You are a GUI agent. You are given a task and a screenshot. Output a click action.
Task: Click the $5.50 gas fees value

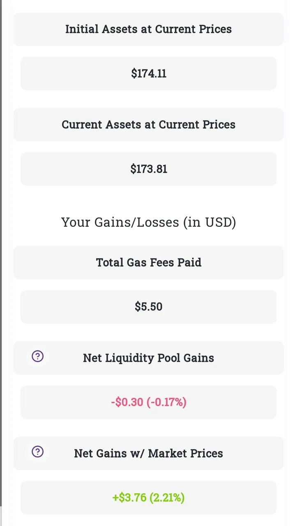(148, 307)
